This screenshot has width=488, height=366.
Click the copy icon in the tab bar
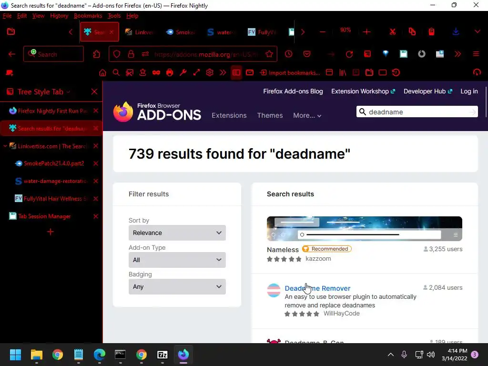click(412, 32)
